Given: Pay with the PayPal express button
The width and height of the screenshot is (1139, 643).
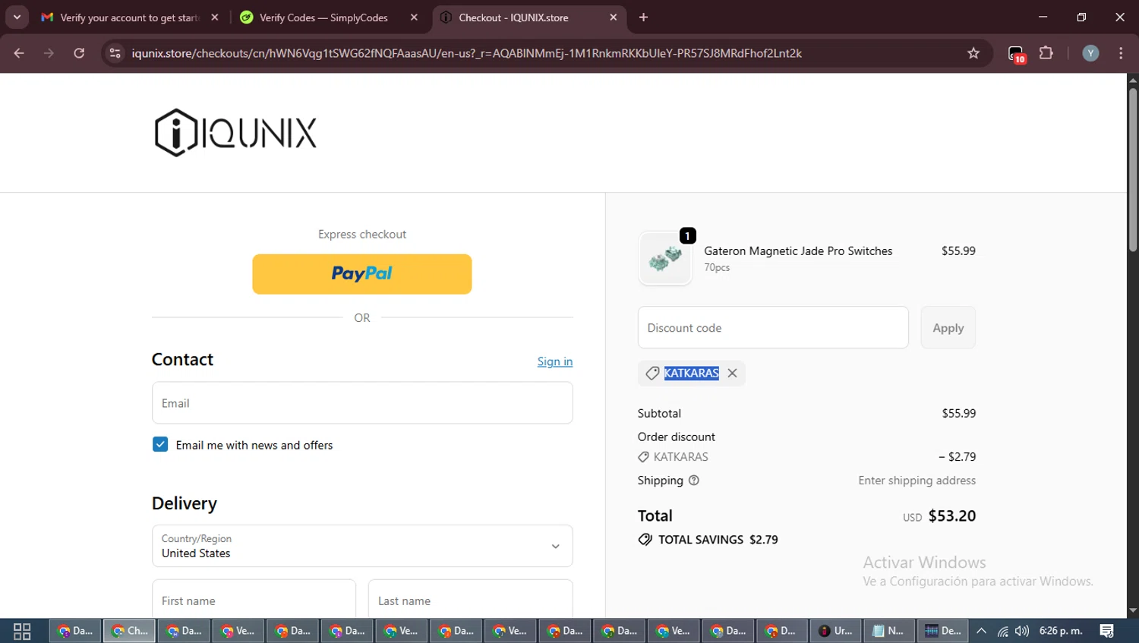Looking at the screenshot, I should click(x=362, y=274).
